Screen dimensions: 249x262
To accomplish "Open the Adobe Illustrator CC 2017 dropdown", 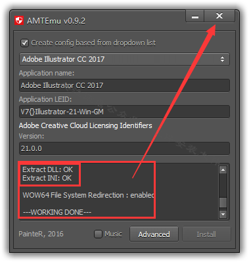I will coord(124,59).
